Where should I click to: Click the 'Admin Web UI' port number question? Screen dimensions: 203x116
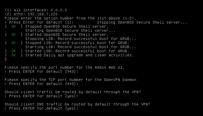click(64, 68)
